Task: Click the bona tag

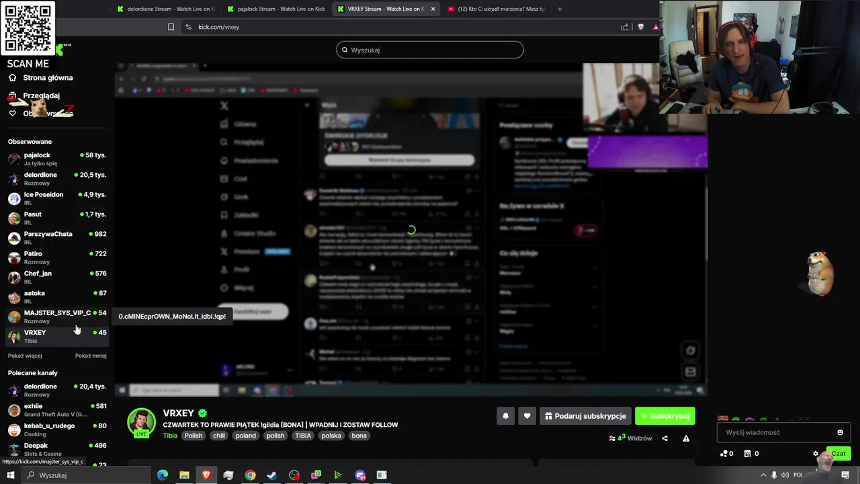Action: [359, 436]
